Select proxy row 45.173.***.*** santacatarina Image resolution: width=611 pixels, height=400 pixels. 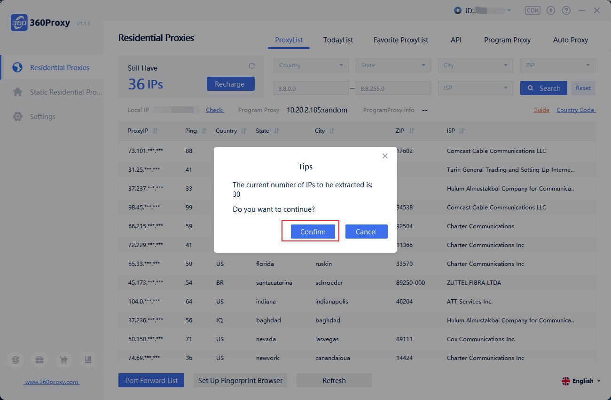click(x=357, y=282)
